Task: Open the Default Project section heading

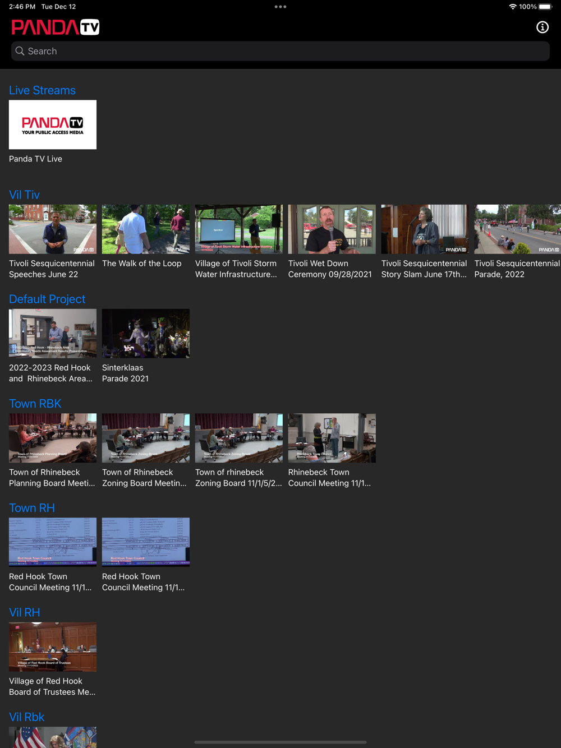Action: pos(47,299)
